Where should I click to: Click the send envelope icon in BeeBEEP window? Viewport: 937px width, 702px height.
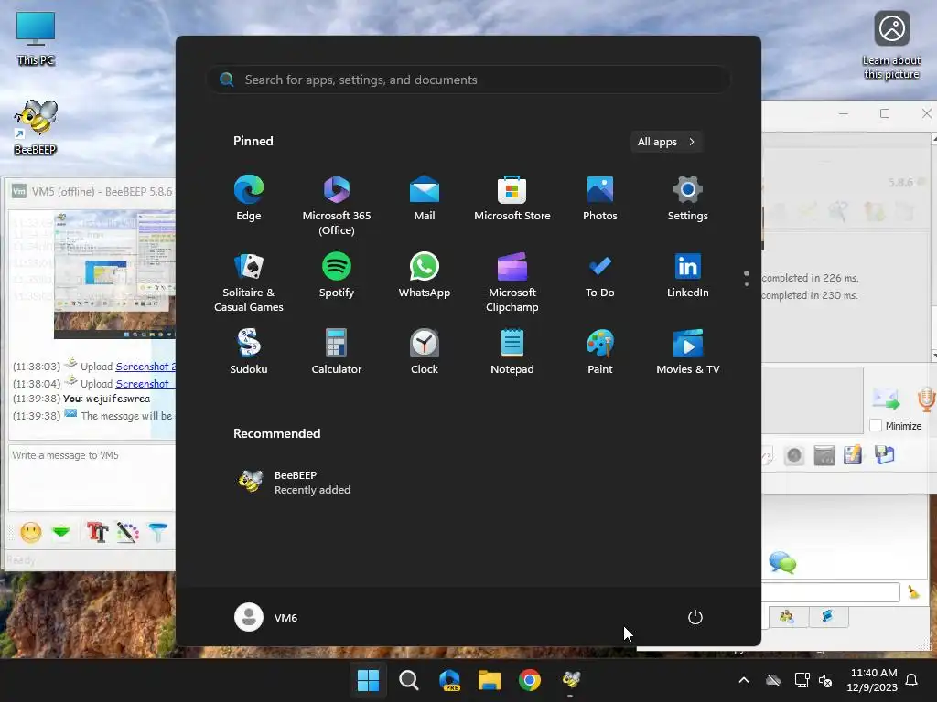(x=886, y=399)
